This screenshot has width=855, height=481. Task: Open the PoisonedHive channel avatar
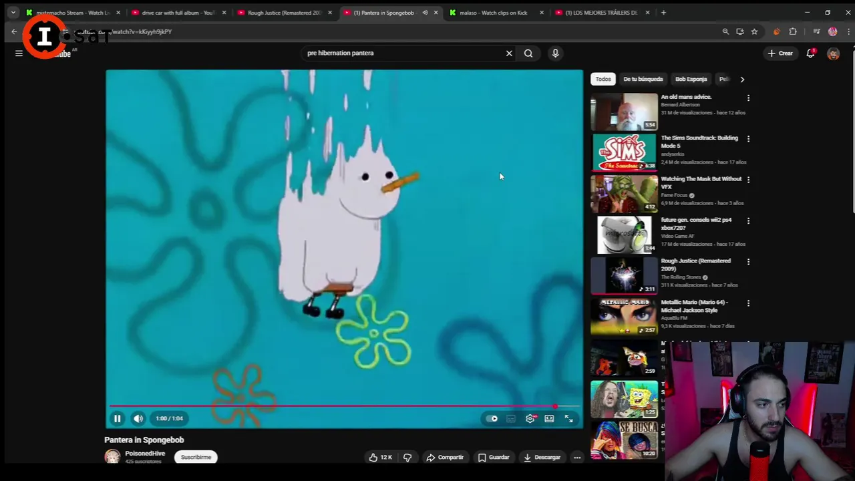112,457
